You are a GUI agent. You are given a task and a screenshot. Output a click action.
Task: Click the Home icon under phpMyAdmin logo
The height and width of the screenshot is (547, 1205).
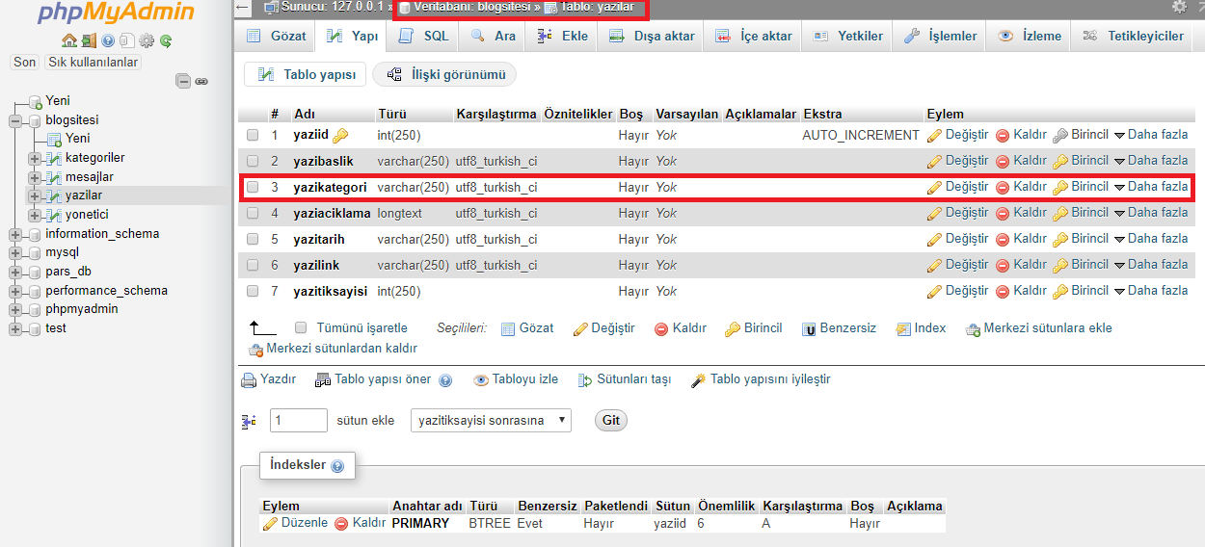click(68, 40)
